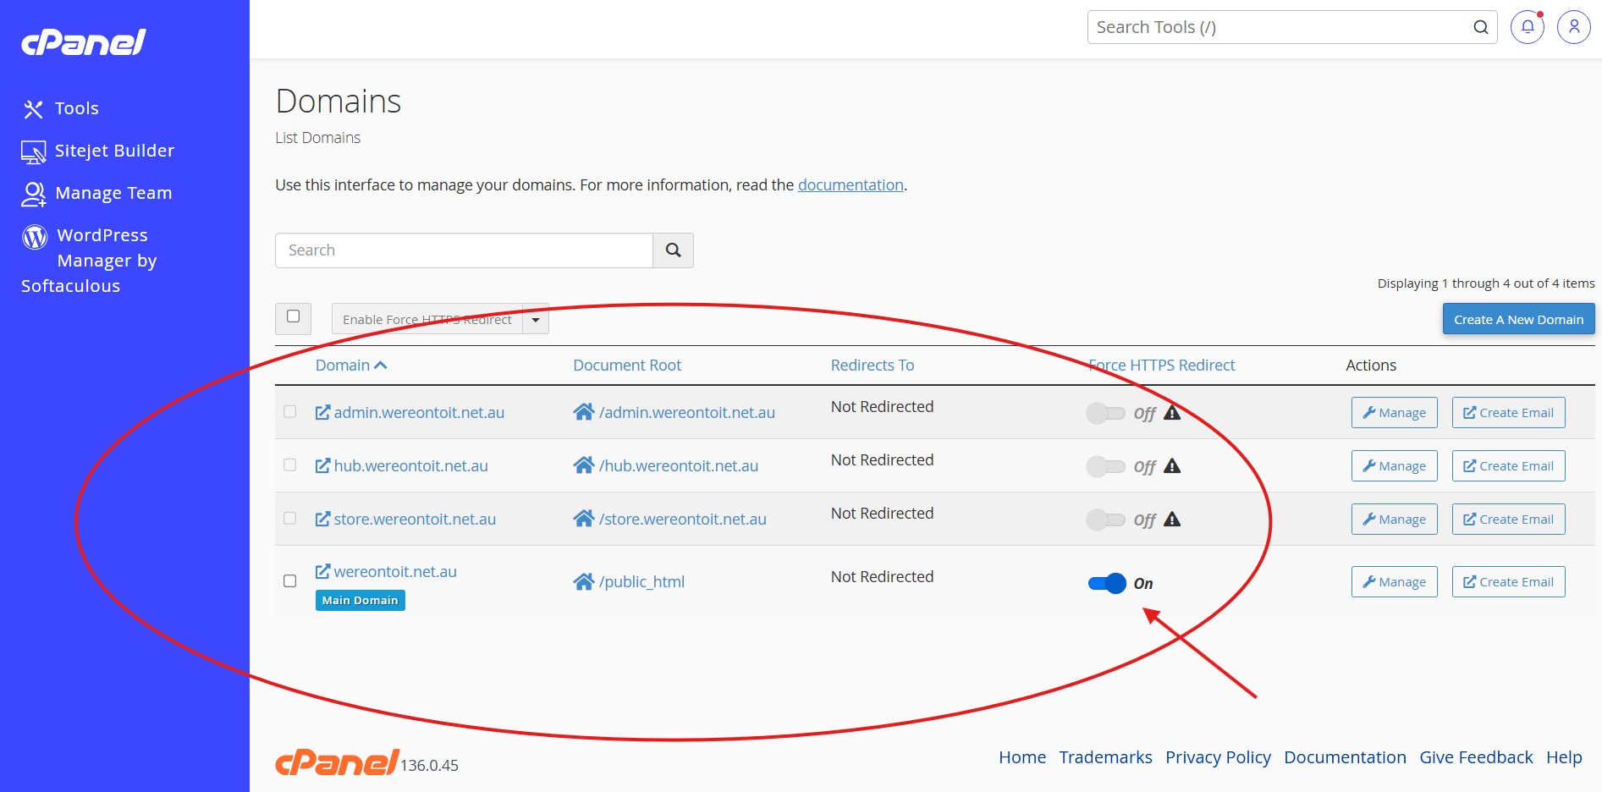Click the domain Search input field

pos(464,250)
